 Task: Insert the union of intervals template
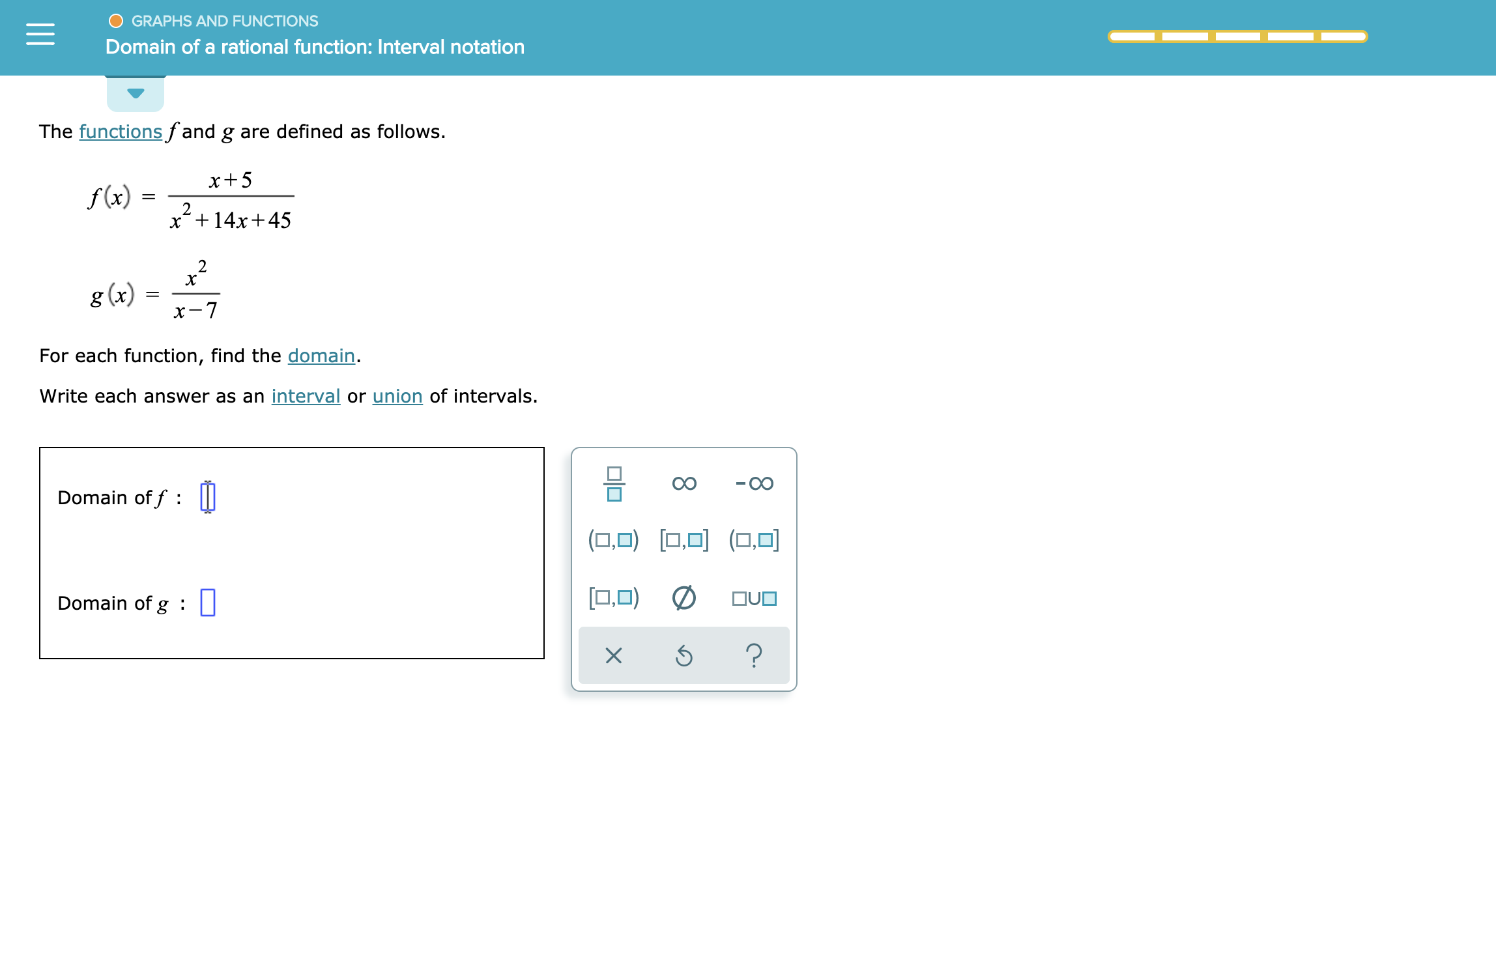pyautogui.click(x=755, y=598)
